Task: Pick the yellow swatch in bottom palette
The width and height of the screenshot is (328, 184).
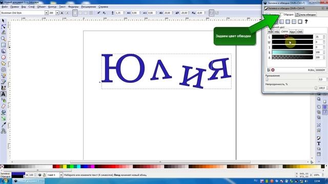Action: tap(65, 166)
